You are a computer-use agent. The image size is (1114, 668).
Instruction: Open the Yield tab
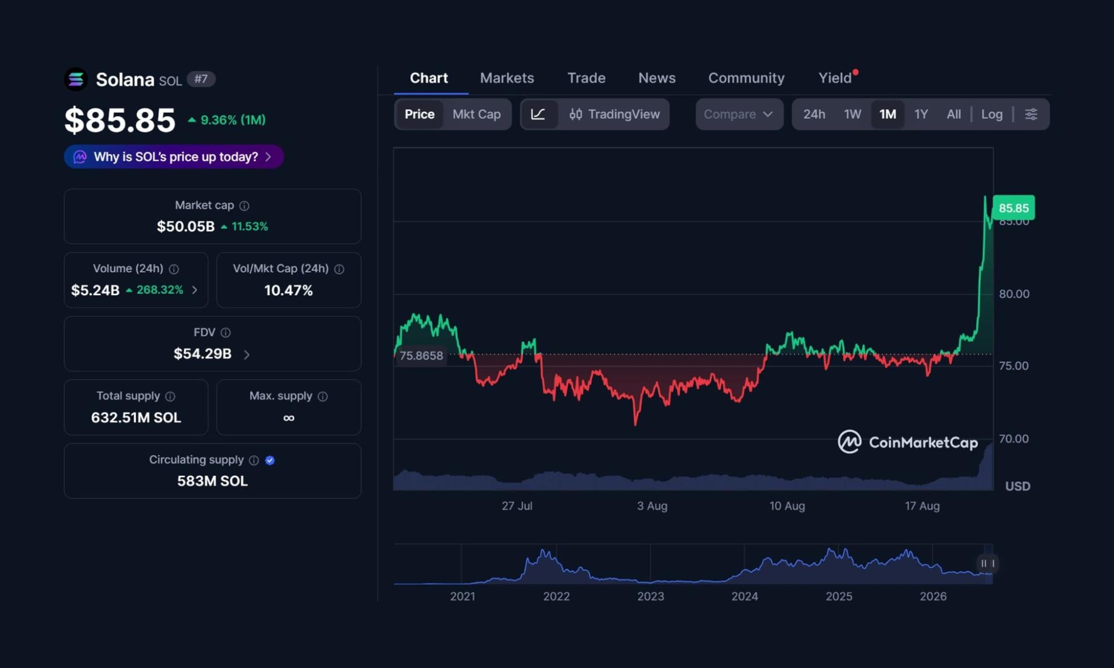pos(835,78)
